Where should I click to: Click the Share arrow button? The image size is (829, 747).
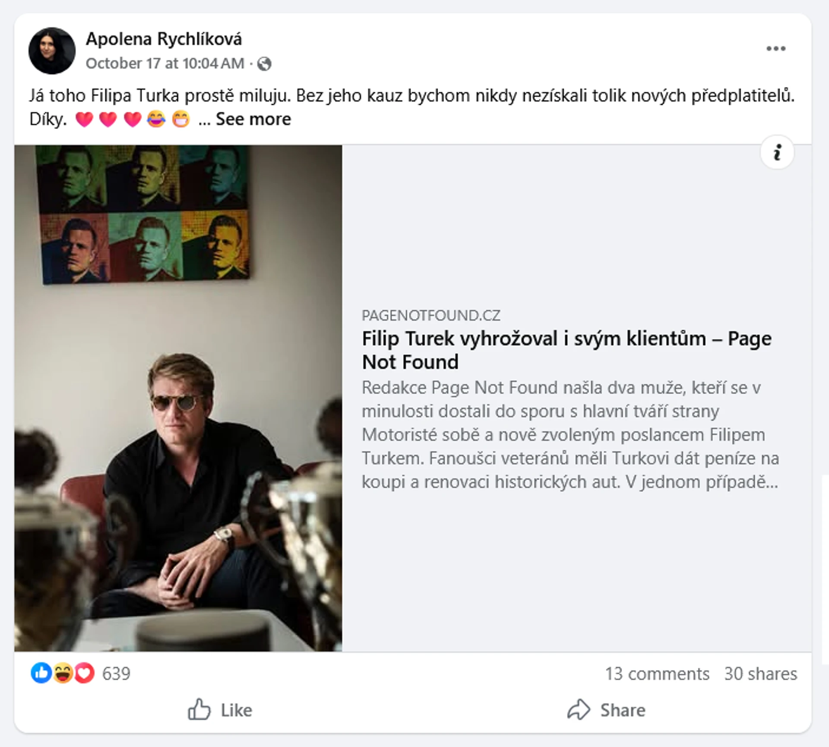606,710
